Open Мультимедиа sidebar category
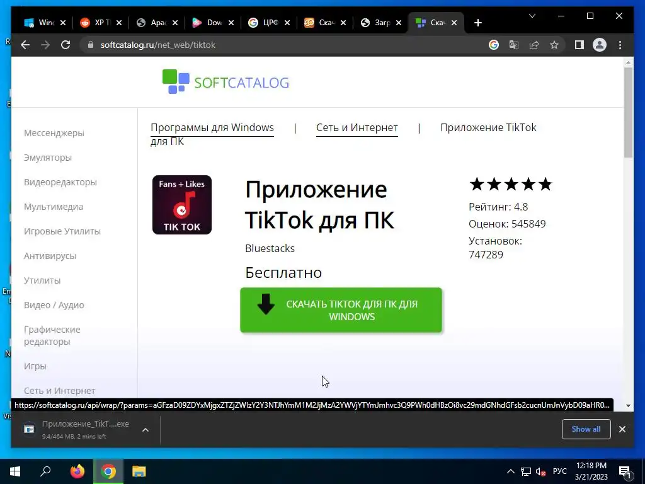 point(54,207)
